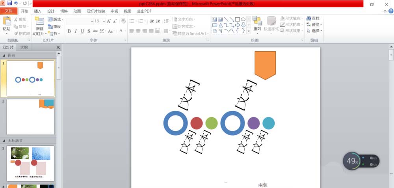The height and width of the screenshot is (188, 394).
Task: Switch to the 动画 animations tab
Action: tap(77, 11)
